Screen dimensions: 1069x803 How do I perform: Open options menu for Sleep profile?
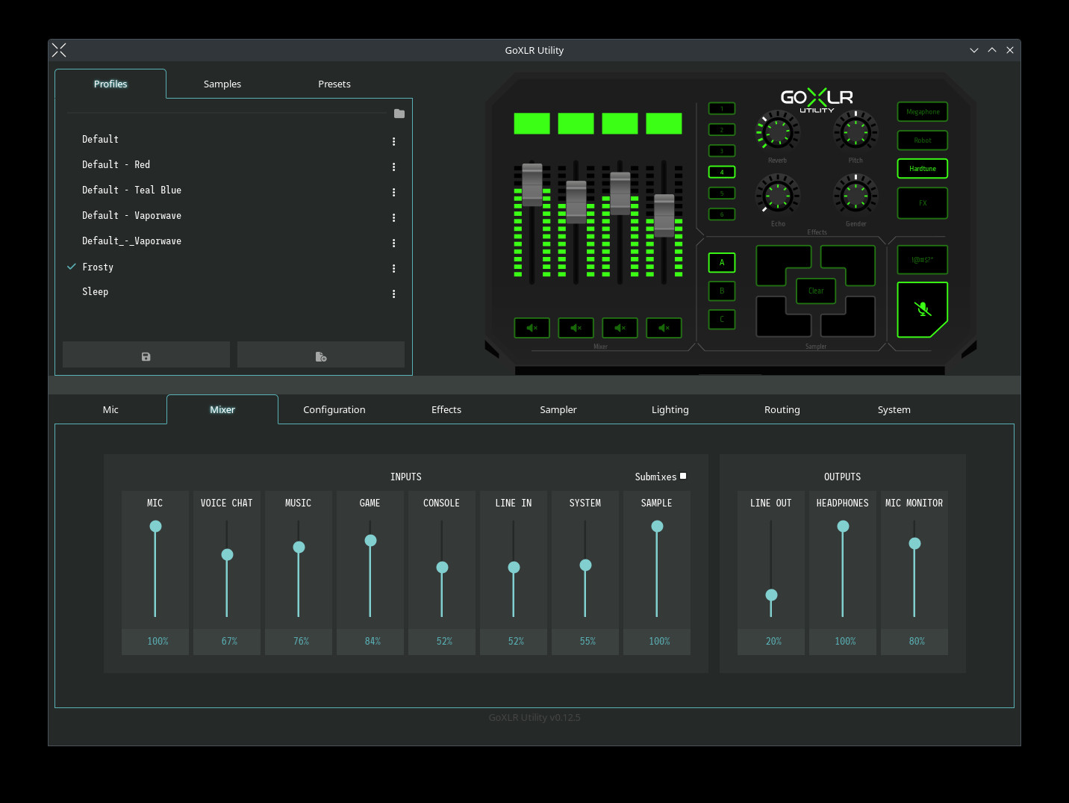(x=393, y=294)
